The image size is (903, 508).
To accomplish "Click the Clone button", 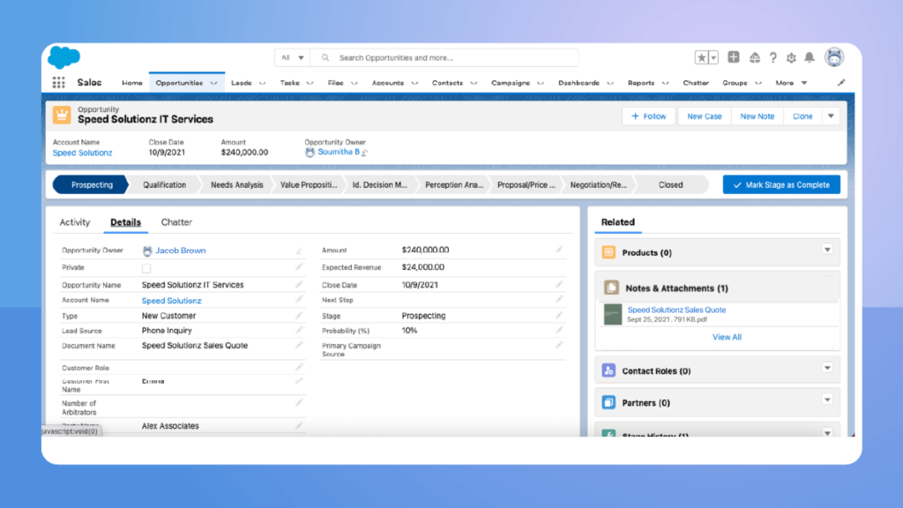I will (x=802, y=116).
